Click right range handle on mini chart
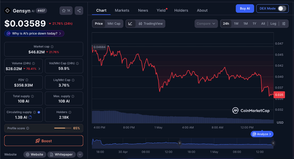Image resolution: width=294 pixels, height=159 pixels. pos(273,143)
